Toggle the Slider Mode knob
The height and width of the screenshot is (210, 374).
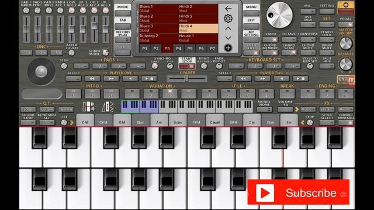105,52
